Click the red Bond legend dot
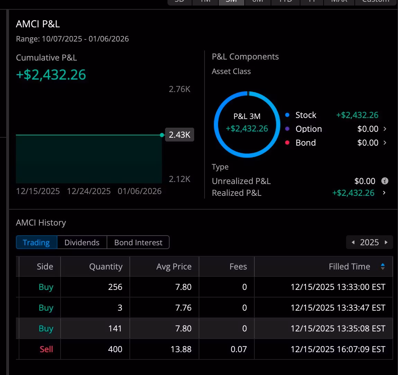This screenshot has height=375, width=398. pyautogui.click(x=287, y=143)
